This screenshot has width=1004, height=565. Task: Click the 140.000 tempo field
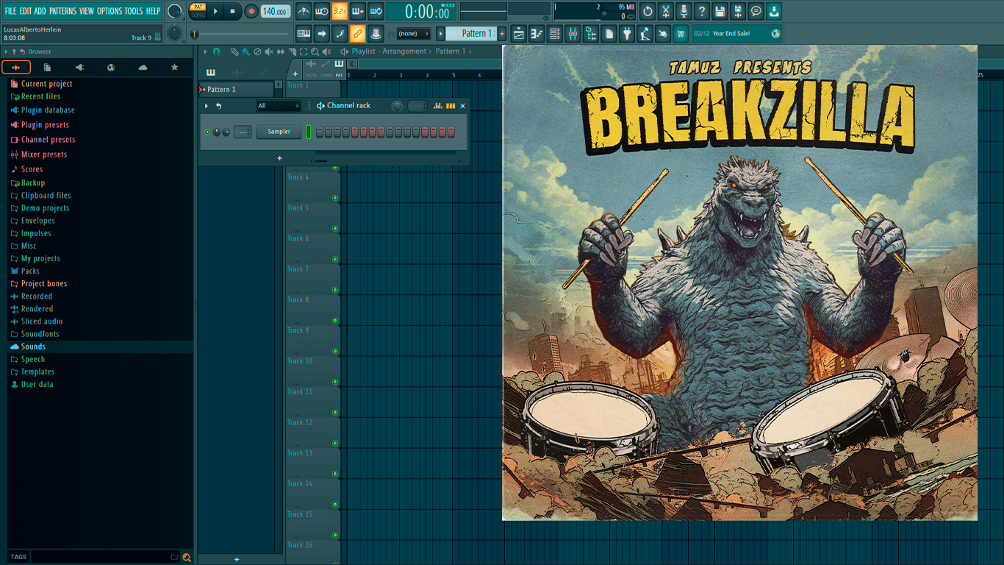click(276, 11)
